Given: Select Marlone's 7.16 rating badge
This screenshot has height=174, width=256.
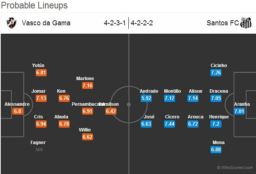Looking at the screenshot, I should click(87, 85).
